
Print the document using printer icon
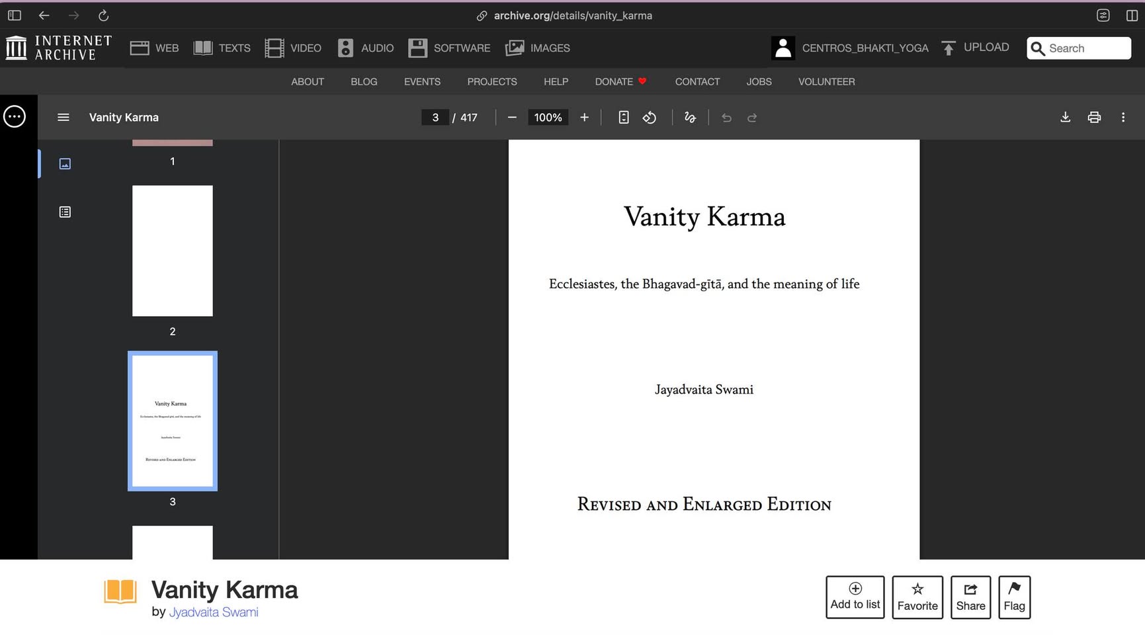(1094, 117)
